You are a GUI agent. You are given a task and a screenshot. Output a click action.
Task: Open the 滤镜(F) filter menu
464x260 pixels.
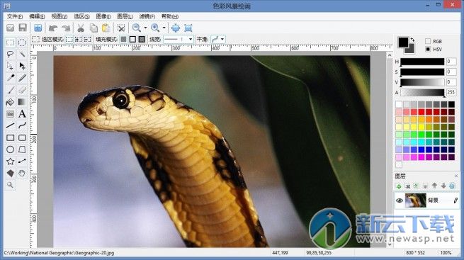click(147, 16)
